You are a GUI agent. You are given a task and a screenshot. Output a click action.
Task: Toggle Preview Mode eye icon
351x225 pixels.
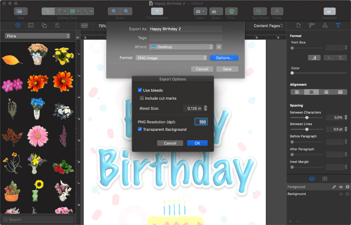[157, 11]
